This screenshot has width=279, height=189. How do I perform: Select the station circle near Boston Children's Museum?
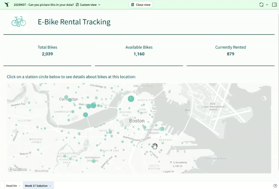(x=163, y=129)
